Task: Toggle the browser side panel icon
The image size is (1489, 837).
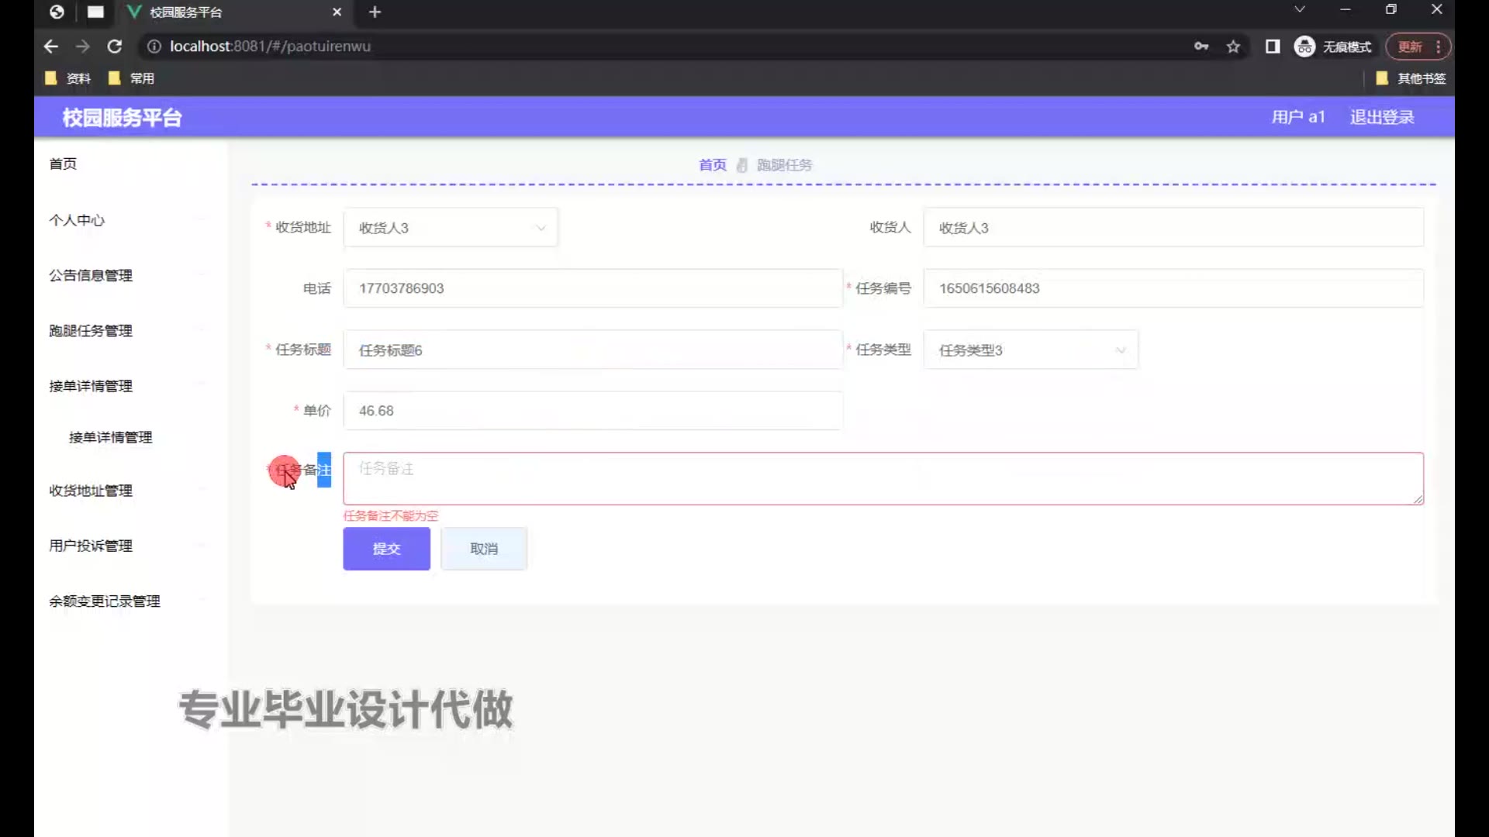Action: [1273, 46]
